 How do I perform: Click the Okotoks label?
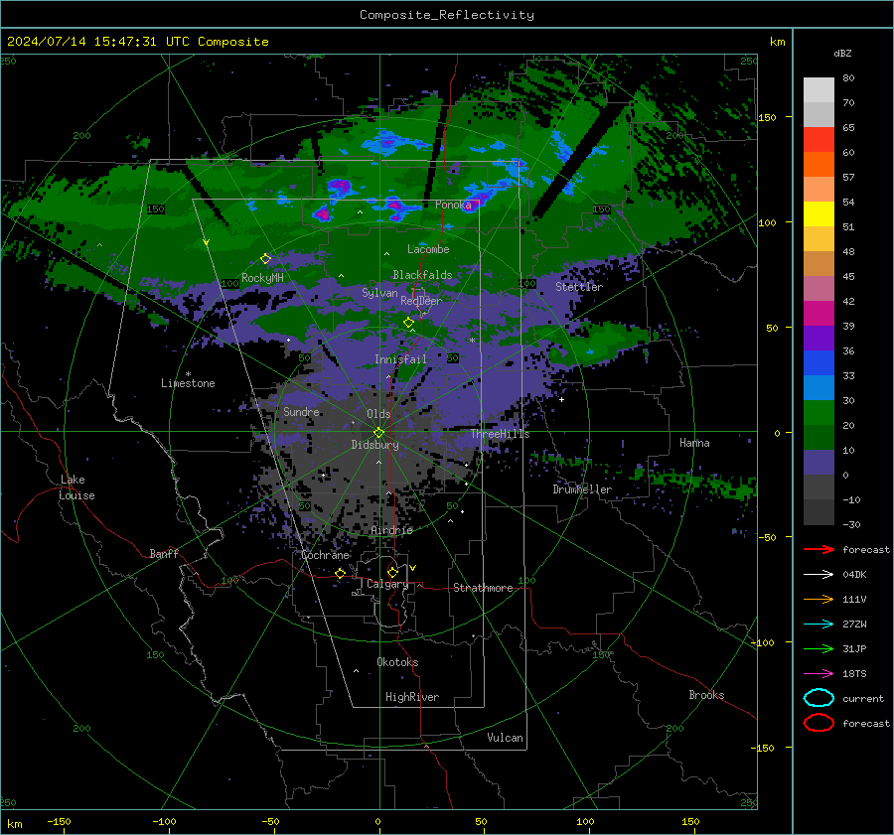pos(397,662)
